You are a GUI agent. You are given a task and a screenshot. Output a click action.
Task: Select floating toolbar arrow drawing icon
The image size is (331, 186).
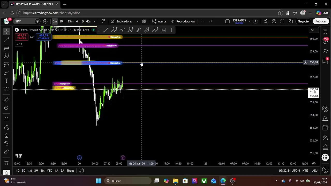click(x=139, y=30)
